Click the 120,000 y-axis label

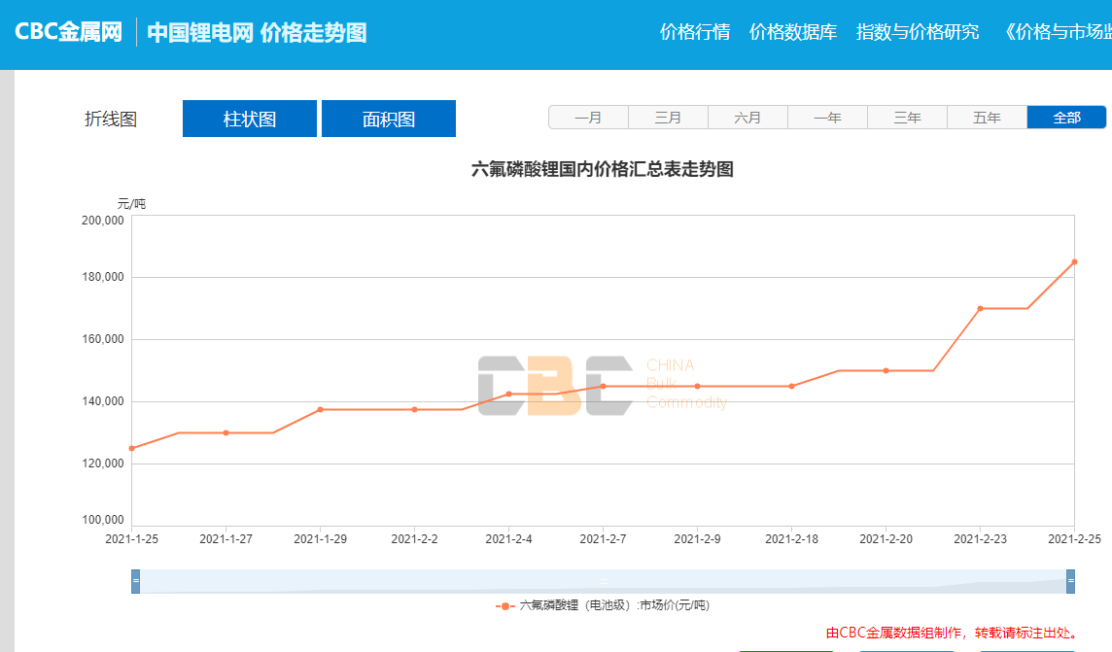coord(103,463)
